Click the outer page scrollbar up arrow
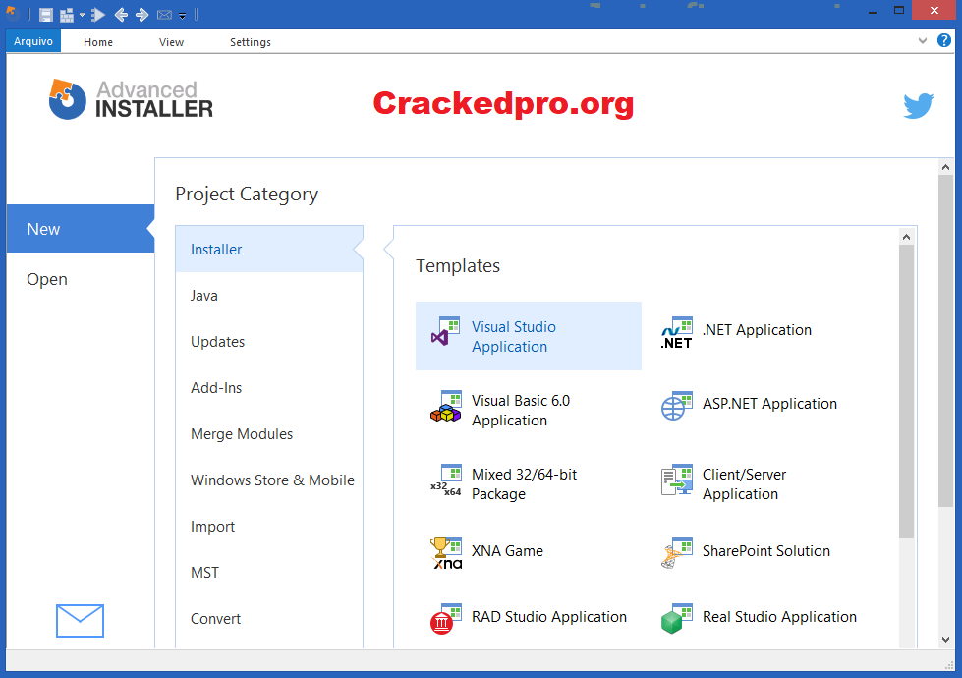 tap(945, 167)
